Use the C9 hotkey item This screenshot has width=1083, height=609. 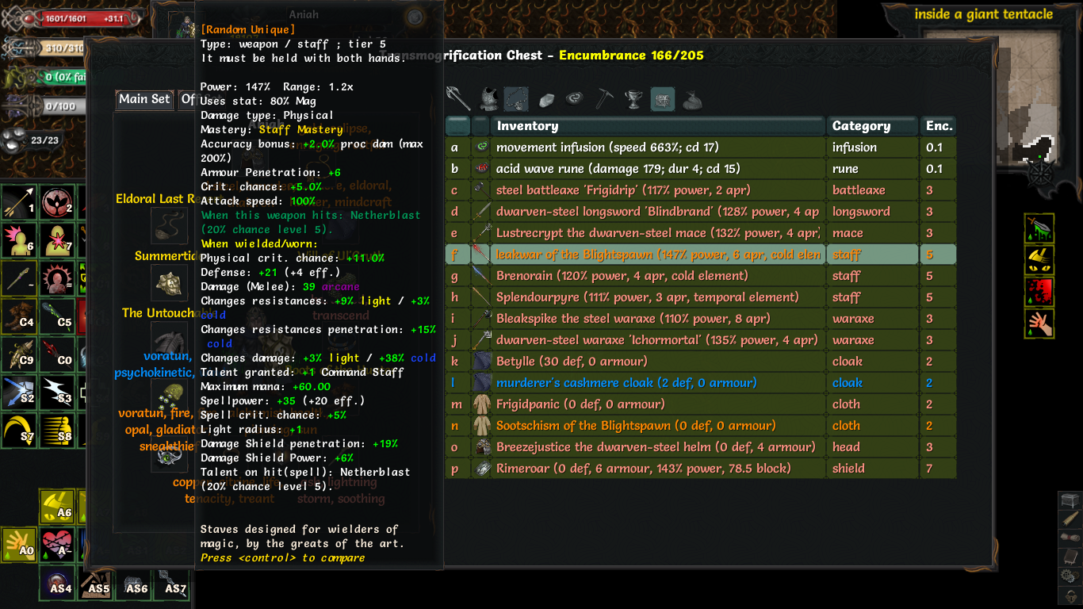[x=19, y=355]
